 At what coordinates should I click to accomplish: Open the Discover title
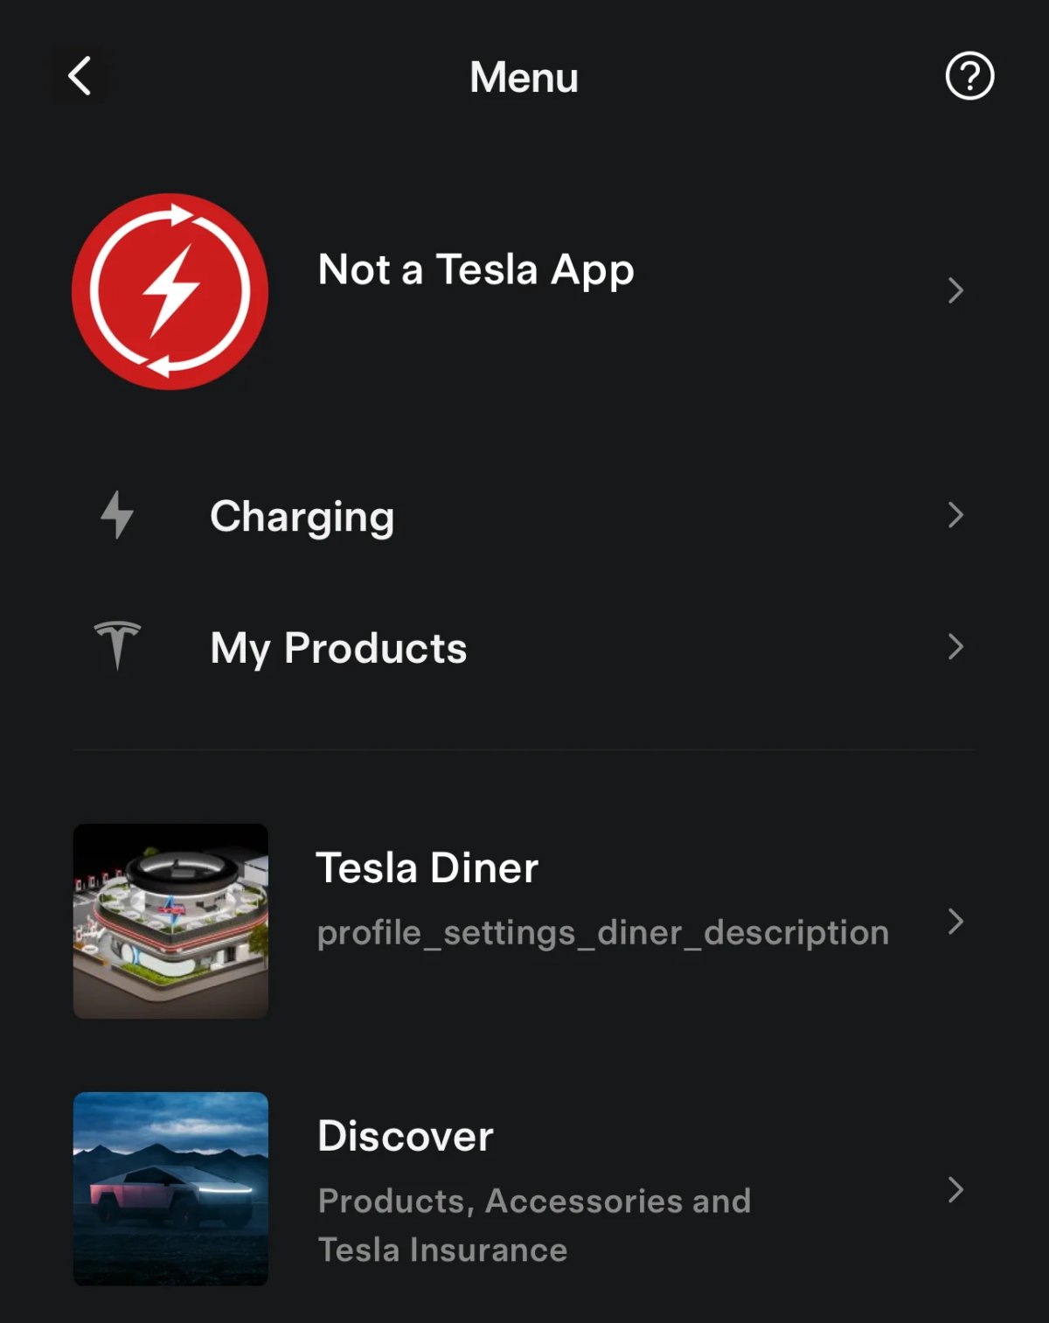(406, 1136)
